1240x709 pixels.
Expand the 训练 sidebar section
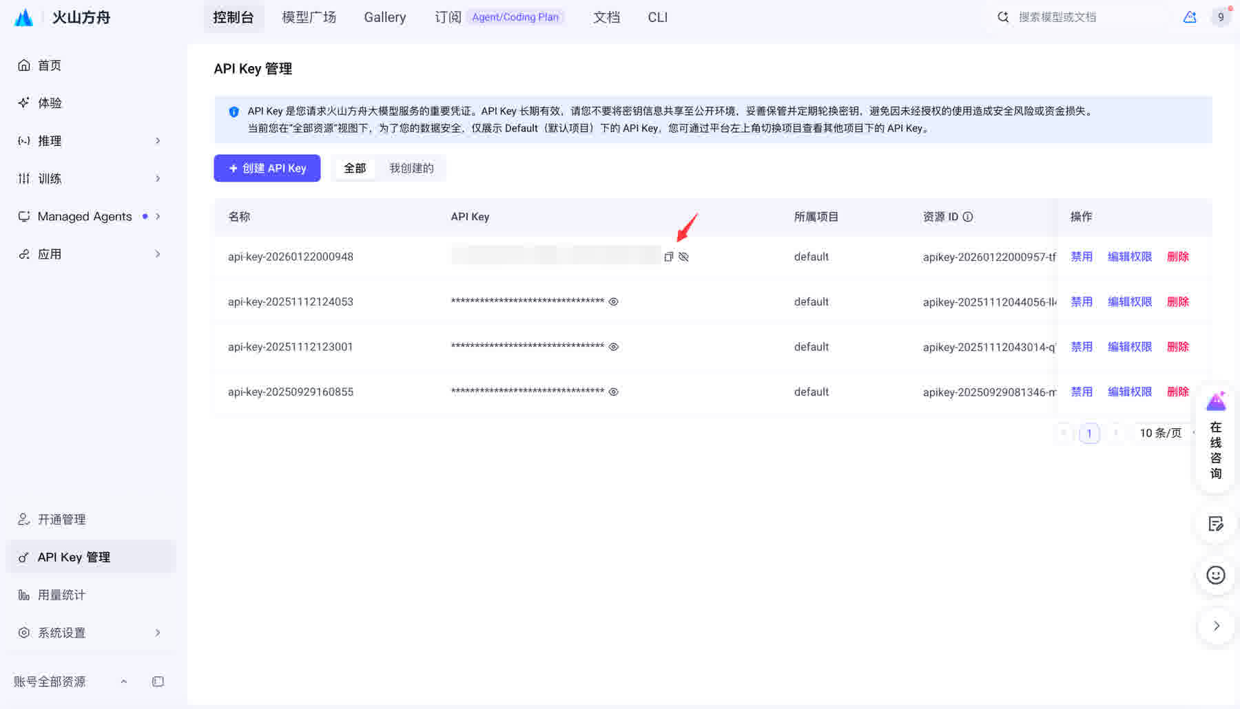(91, 179)
